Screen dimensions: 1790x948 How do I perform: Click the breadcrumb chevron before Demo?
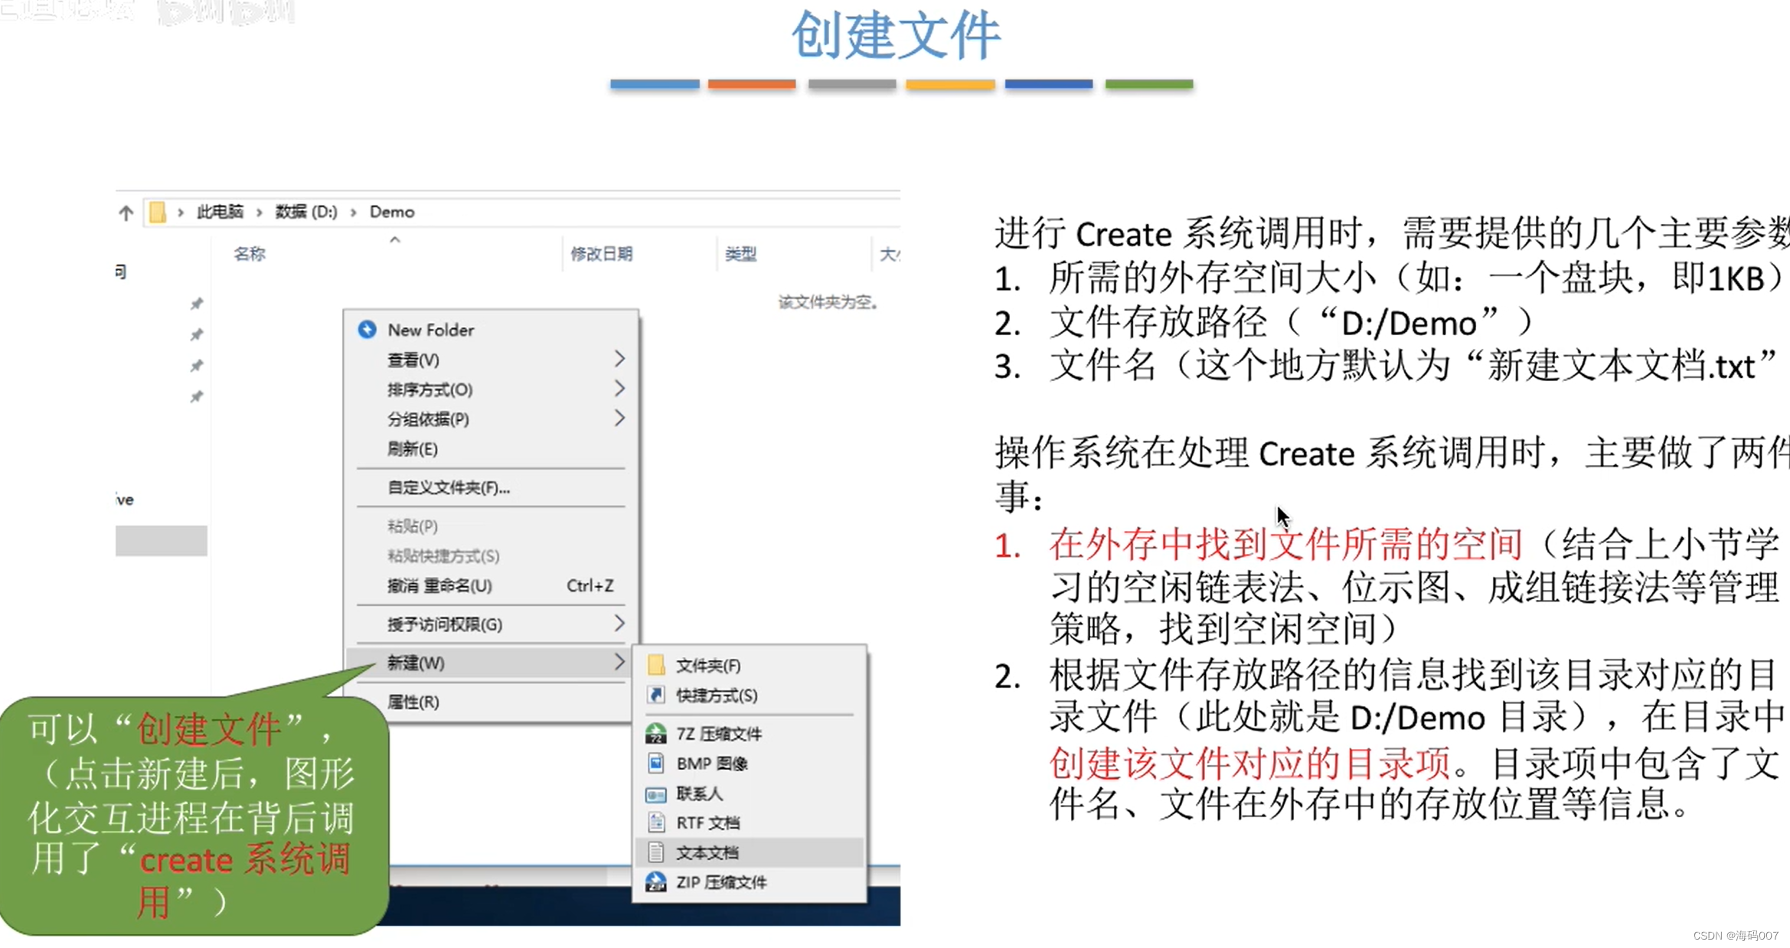click(x=354, y=212)
